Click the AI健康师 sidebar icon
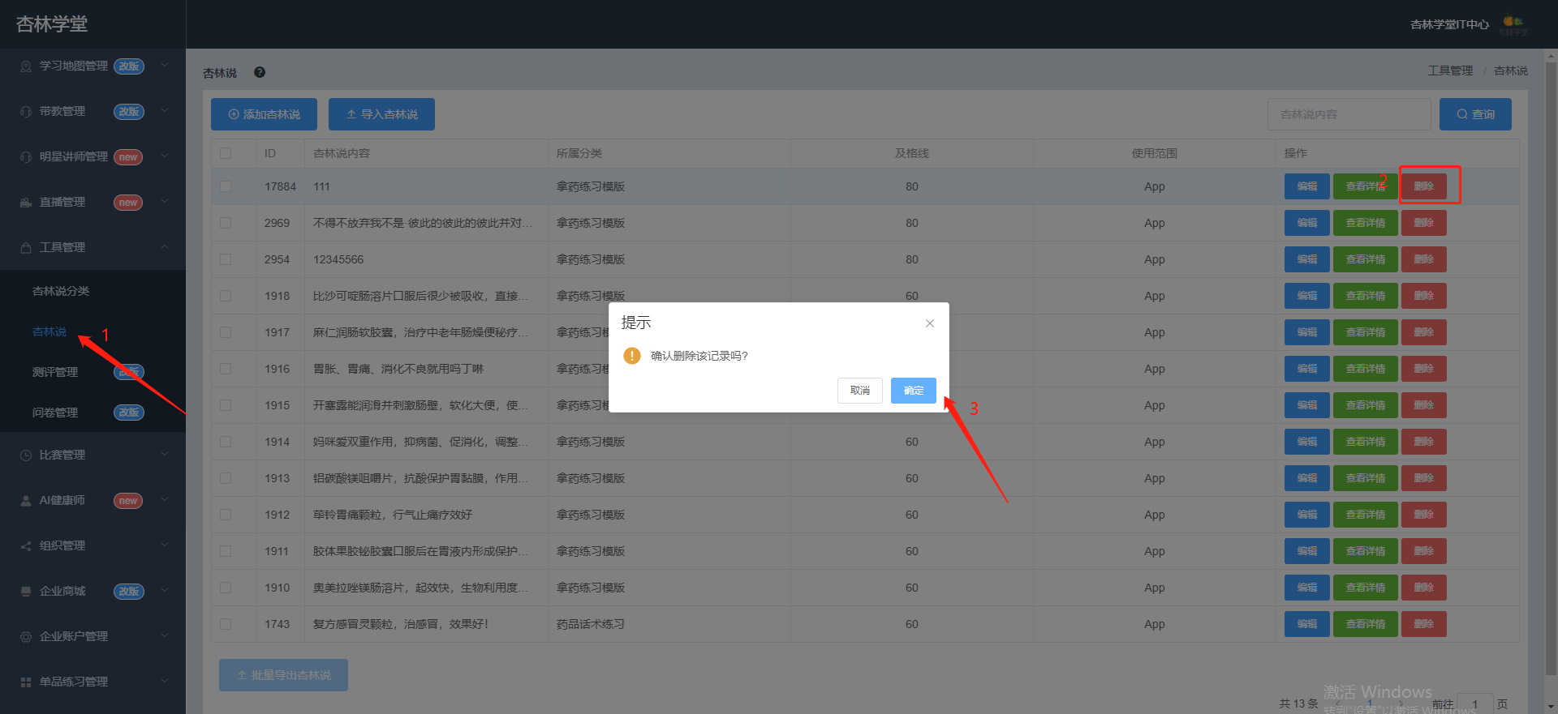 [26, 501]
